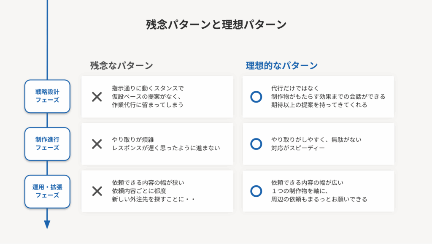Screen dimensions: 432x244
Task: Select the 運用・拡張フェーズ phase box
Action: [47, 191]
